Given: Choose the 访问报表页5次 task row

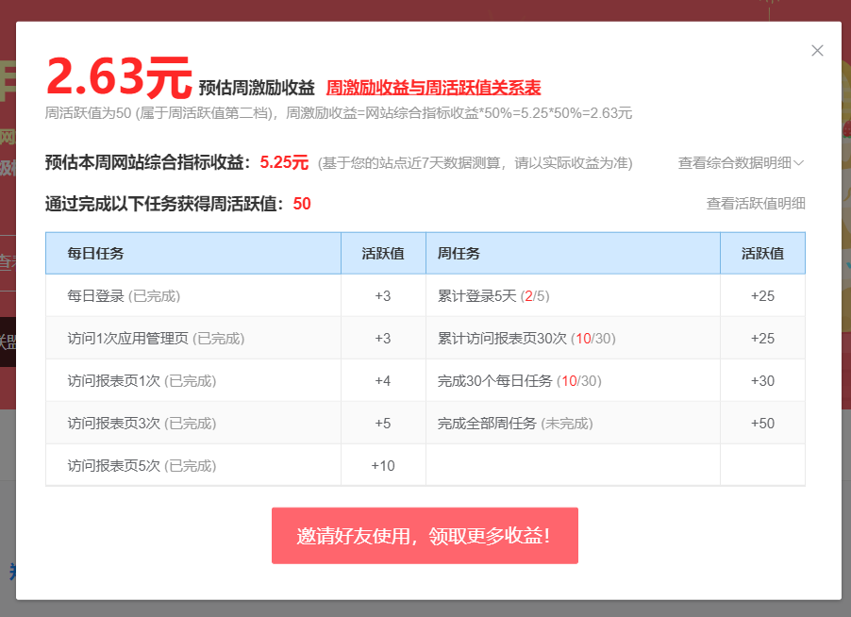Looking at the screenshot, I should pos(142,465).
